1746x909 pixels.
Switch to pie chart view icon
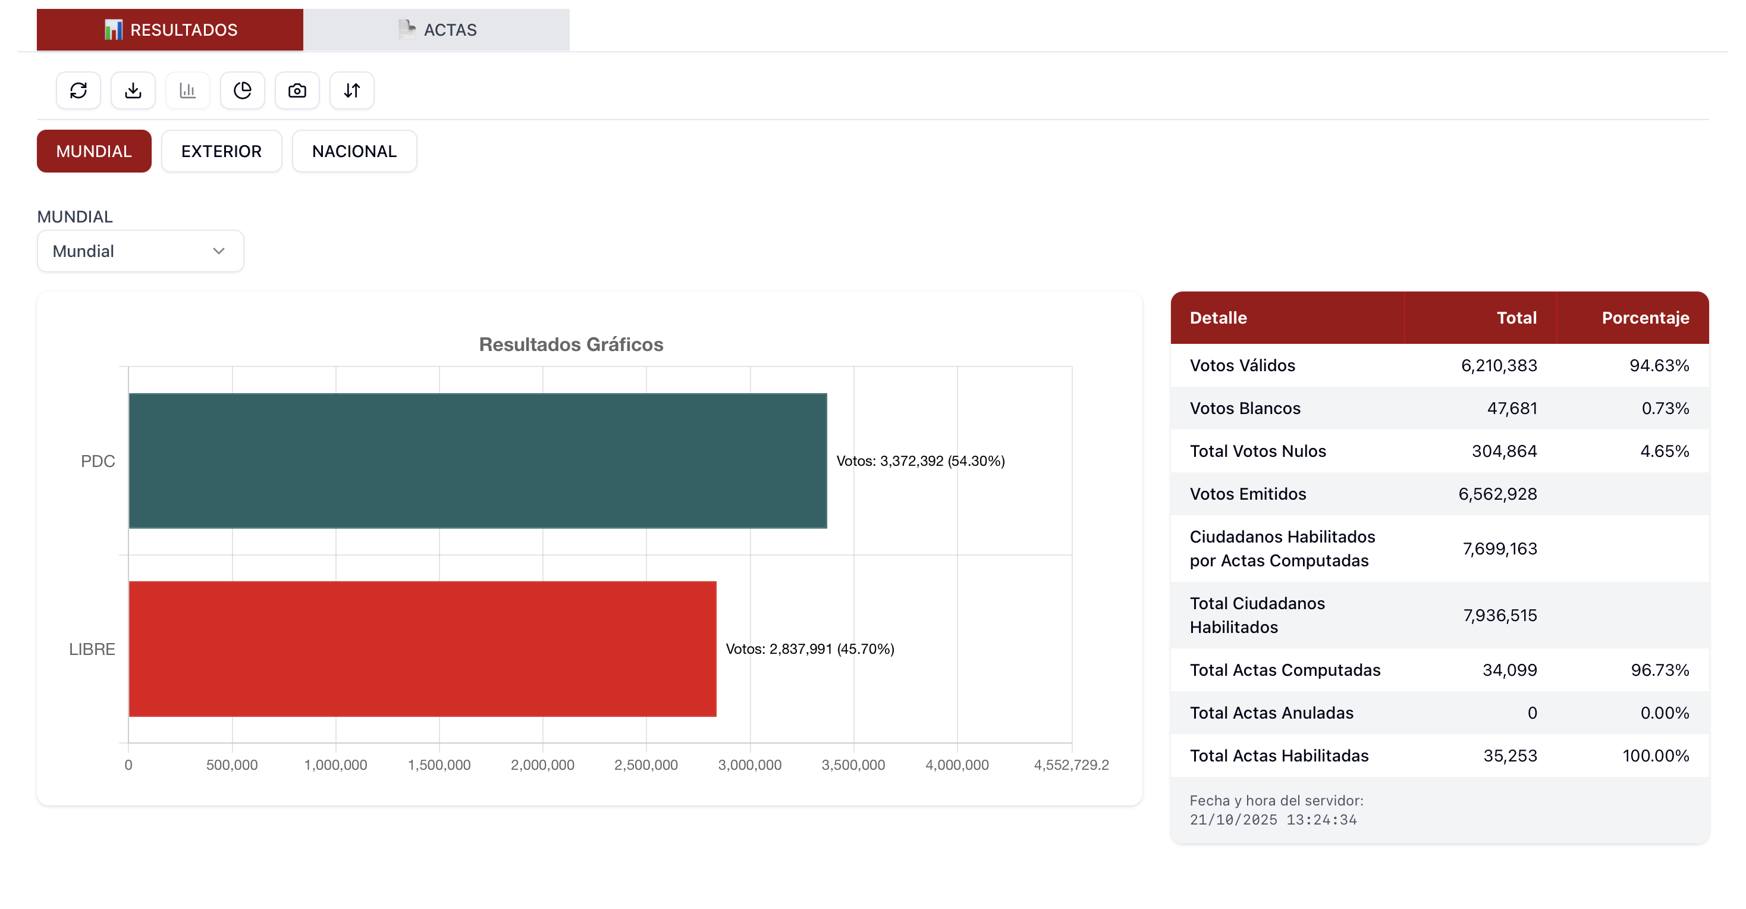(243, 90)
